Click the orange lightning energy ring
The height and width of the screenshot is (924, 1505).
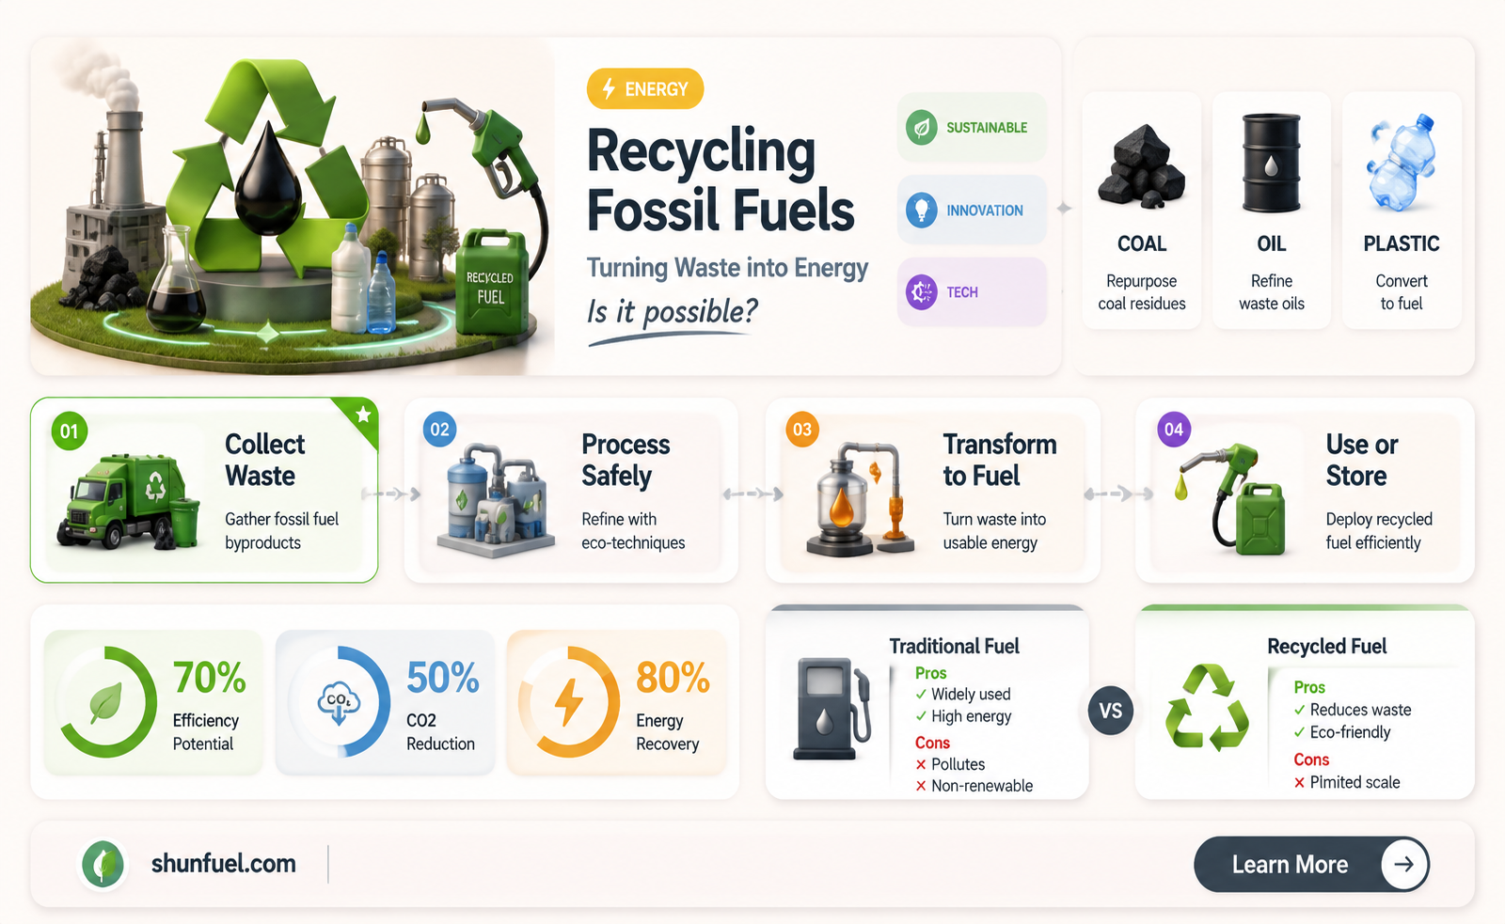(x=570, y=702)
